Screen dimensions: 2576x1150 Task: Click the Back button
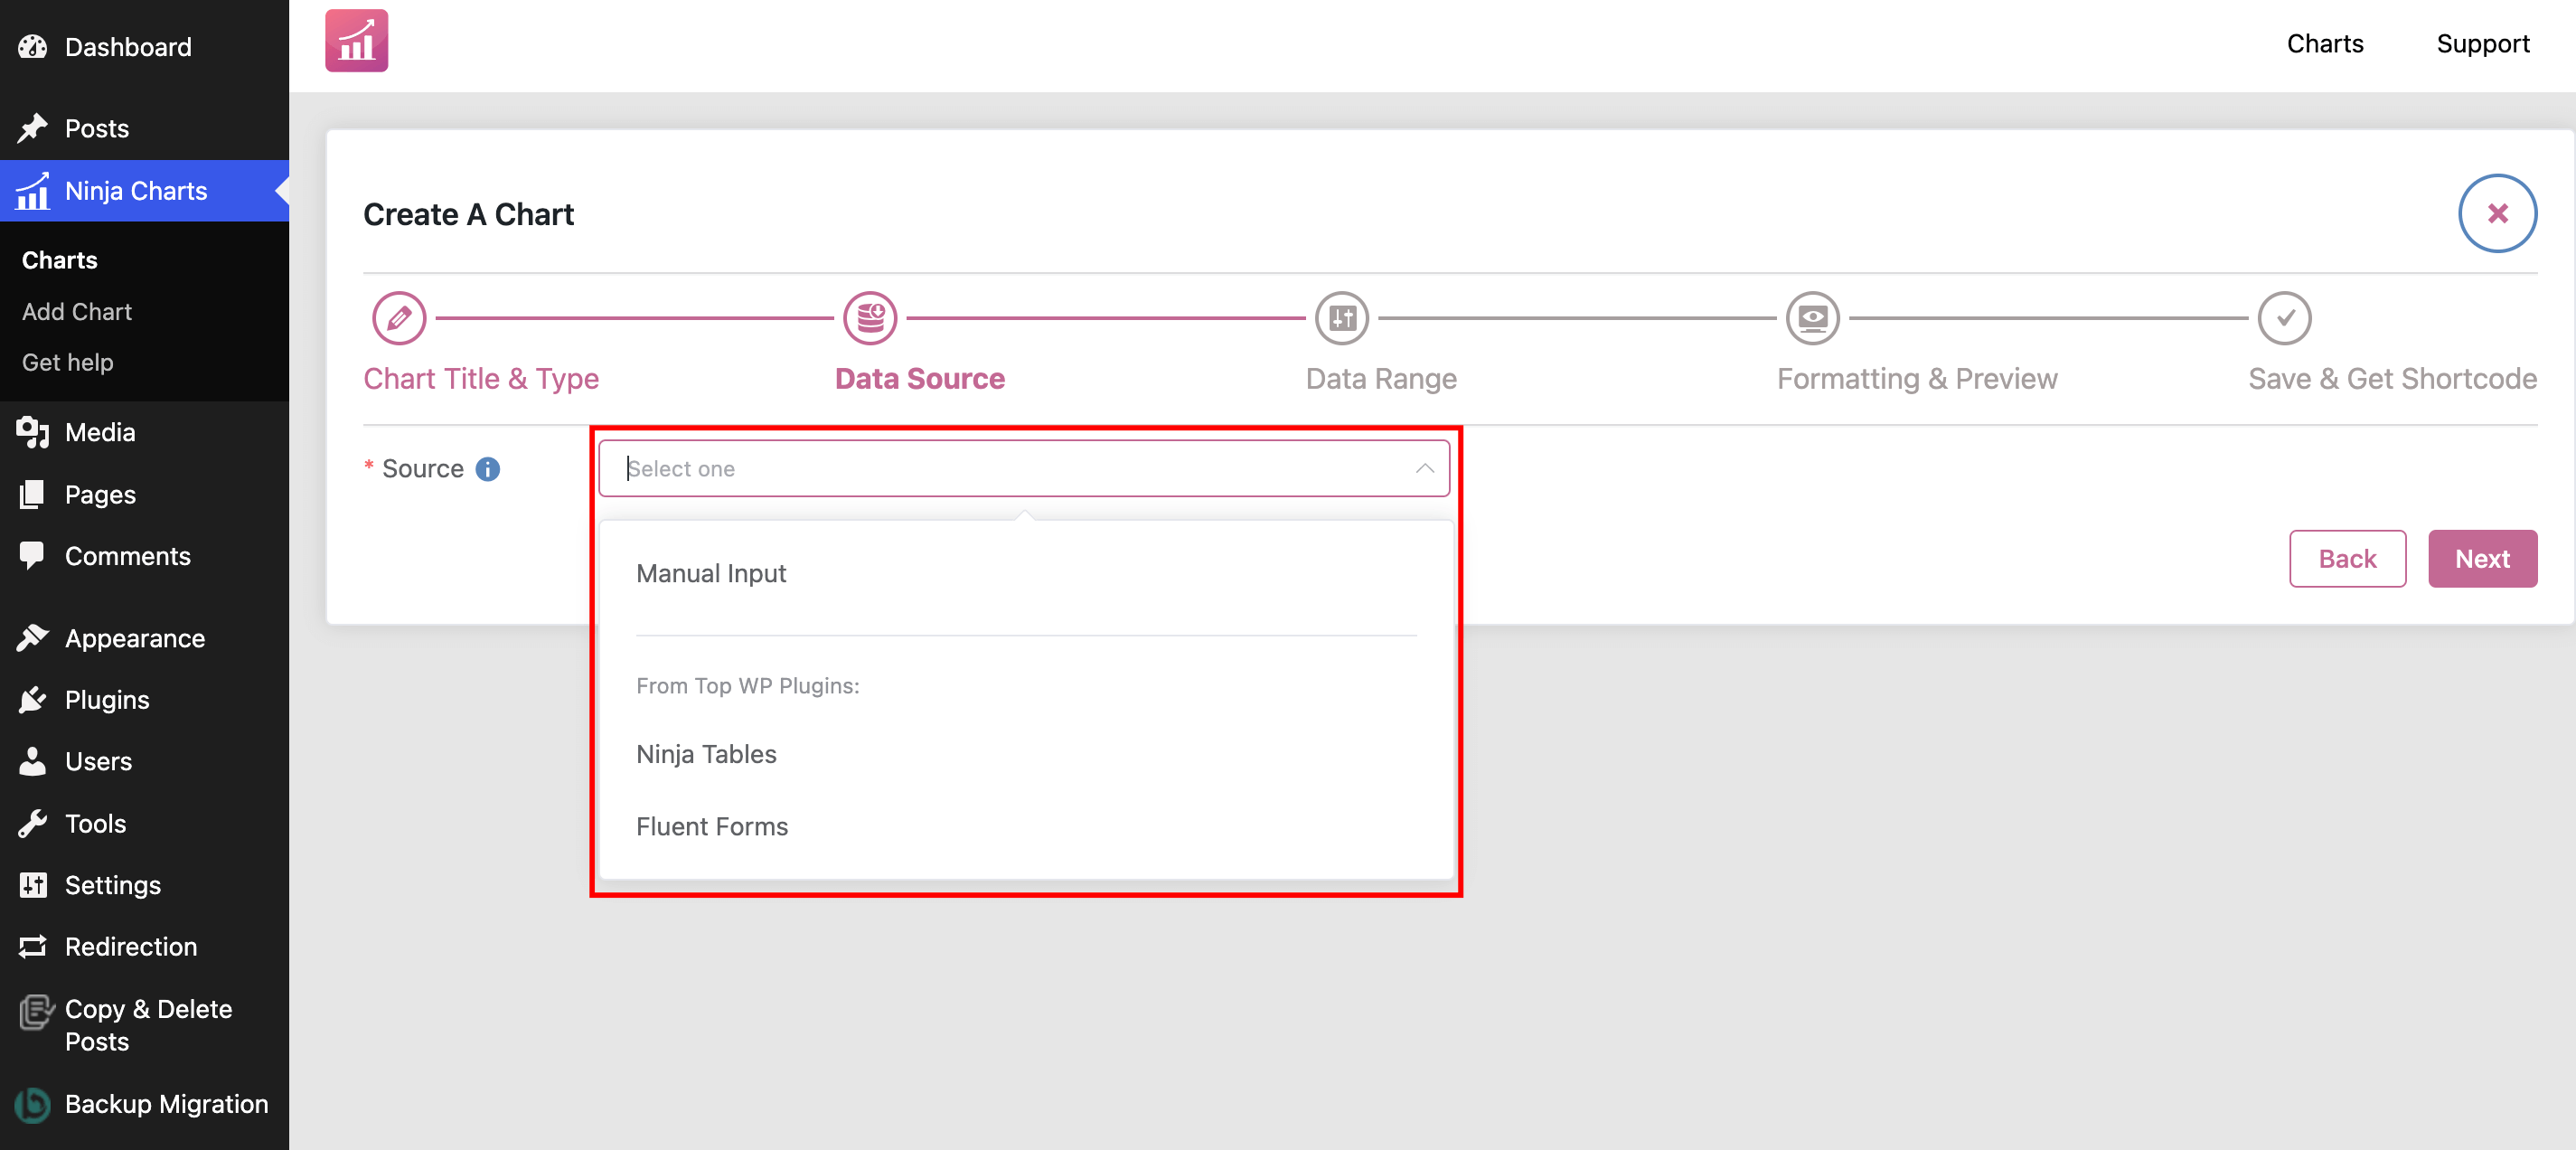coord(2347,558)
